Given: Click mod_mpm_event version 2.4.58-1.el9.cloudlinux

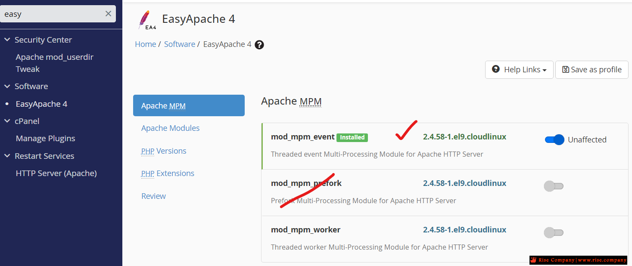Looking at the screenshot, I should coord(464,137).
